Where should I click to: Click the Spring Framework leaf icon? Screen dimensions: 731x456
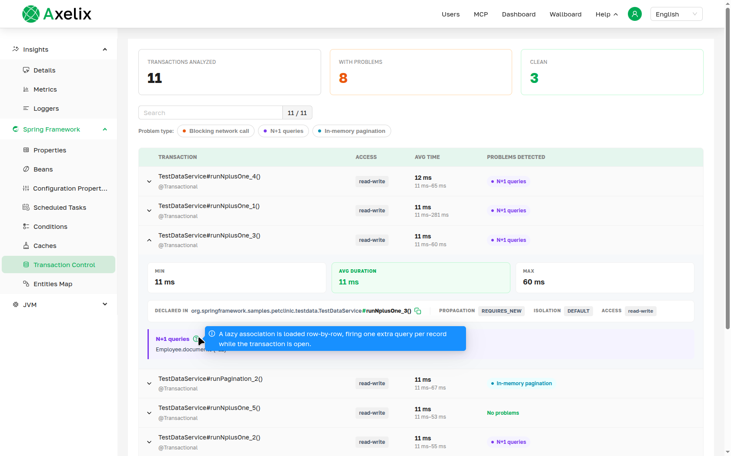coord(16,129)
